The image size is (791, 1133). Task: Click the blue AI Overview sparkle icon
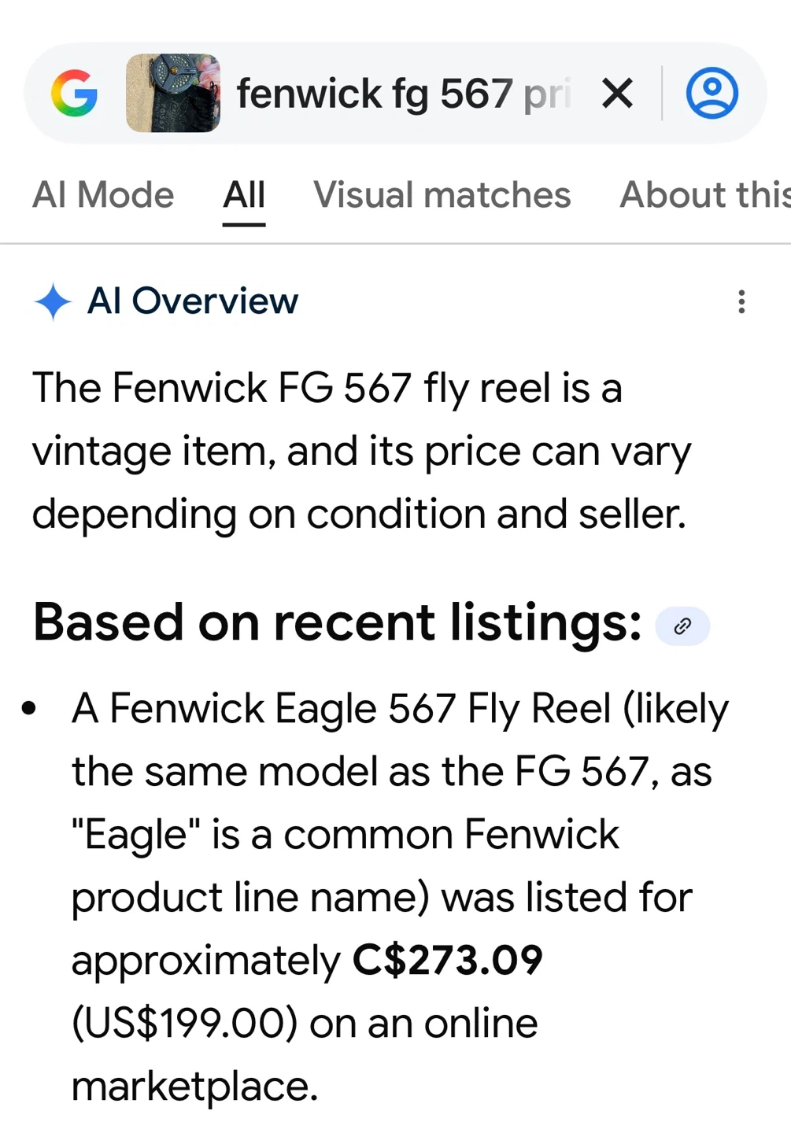(x=54, y=301)
